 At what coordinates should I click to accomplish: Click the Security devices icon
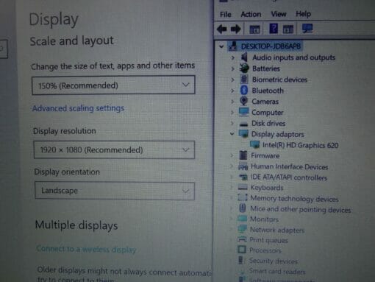[x=241, y=260]
